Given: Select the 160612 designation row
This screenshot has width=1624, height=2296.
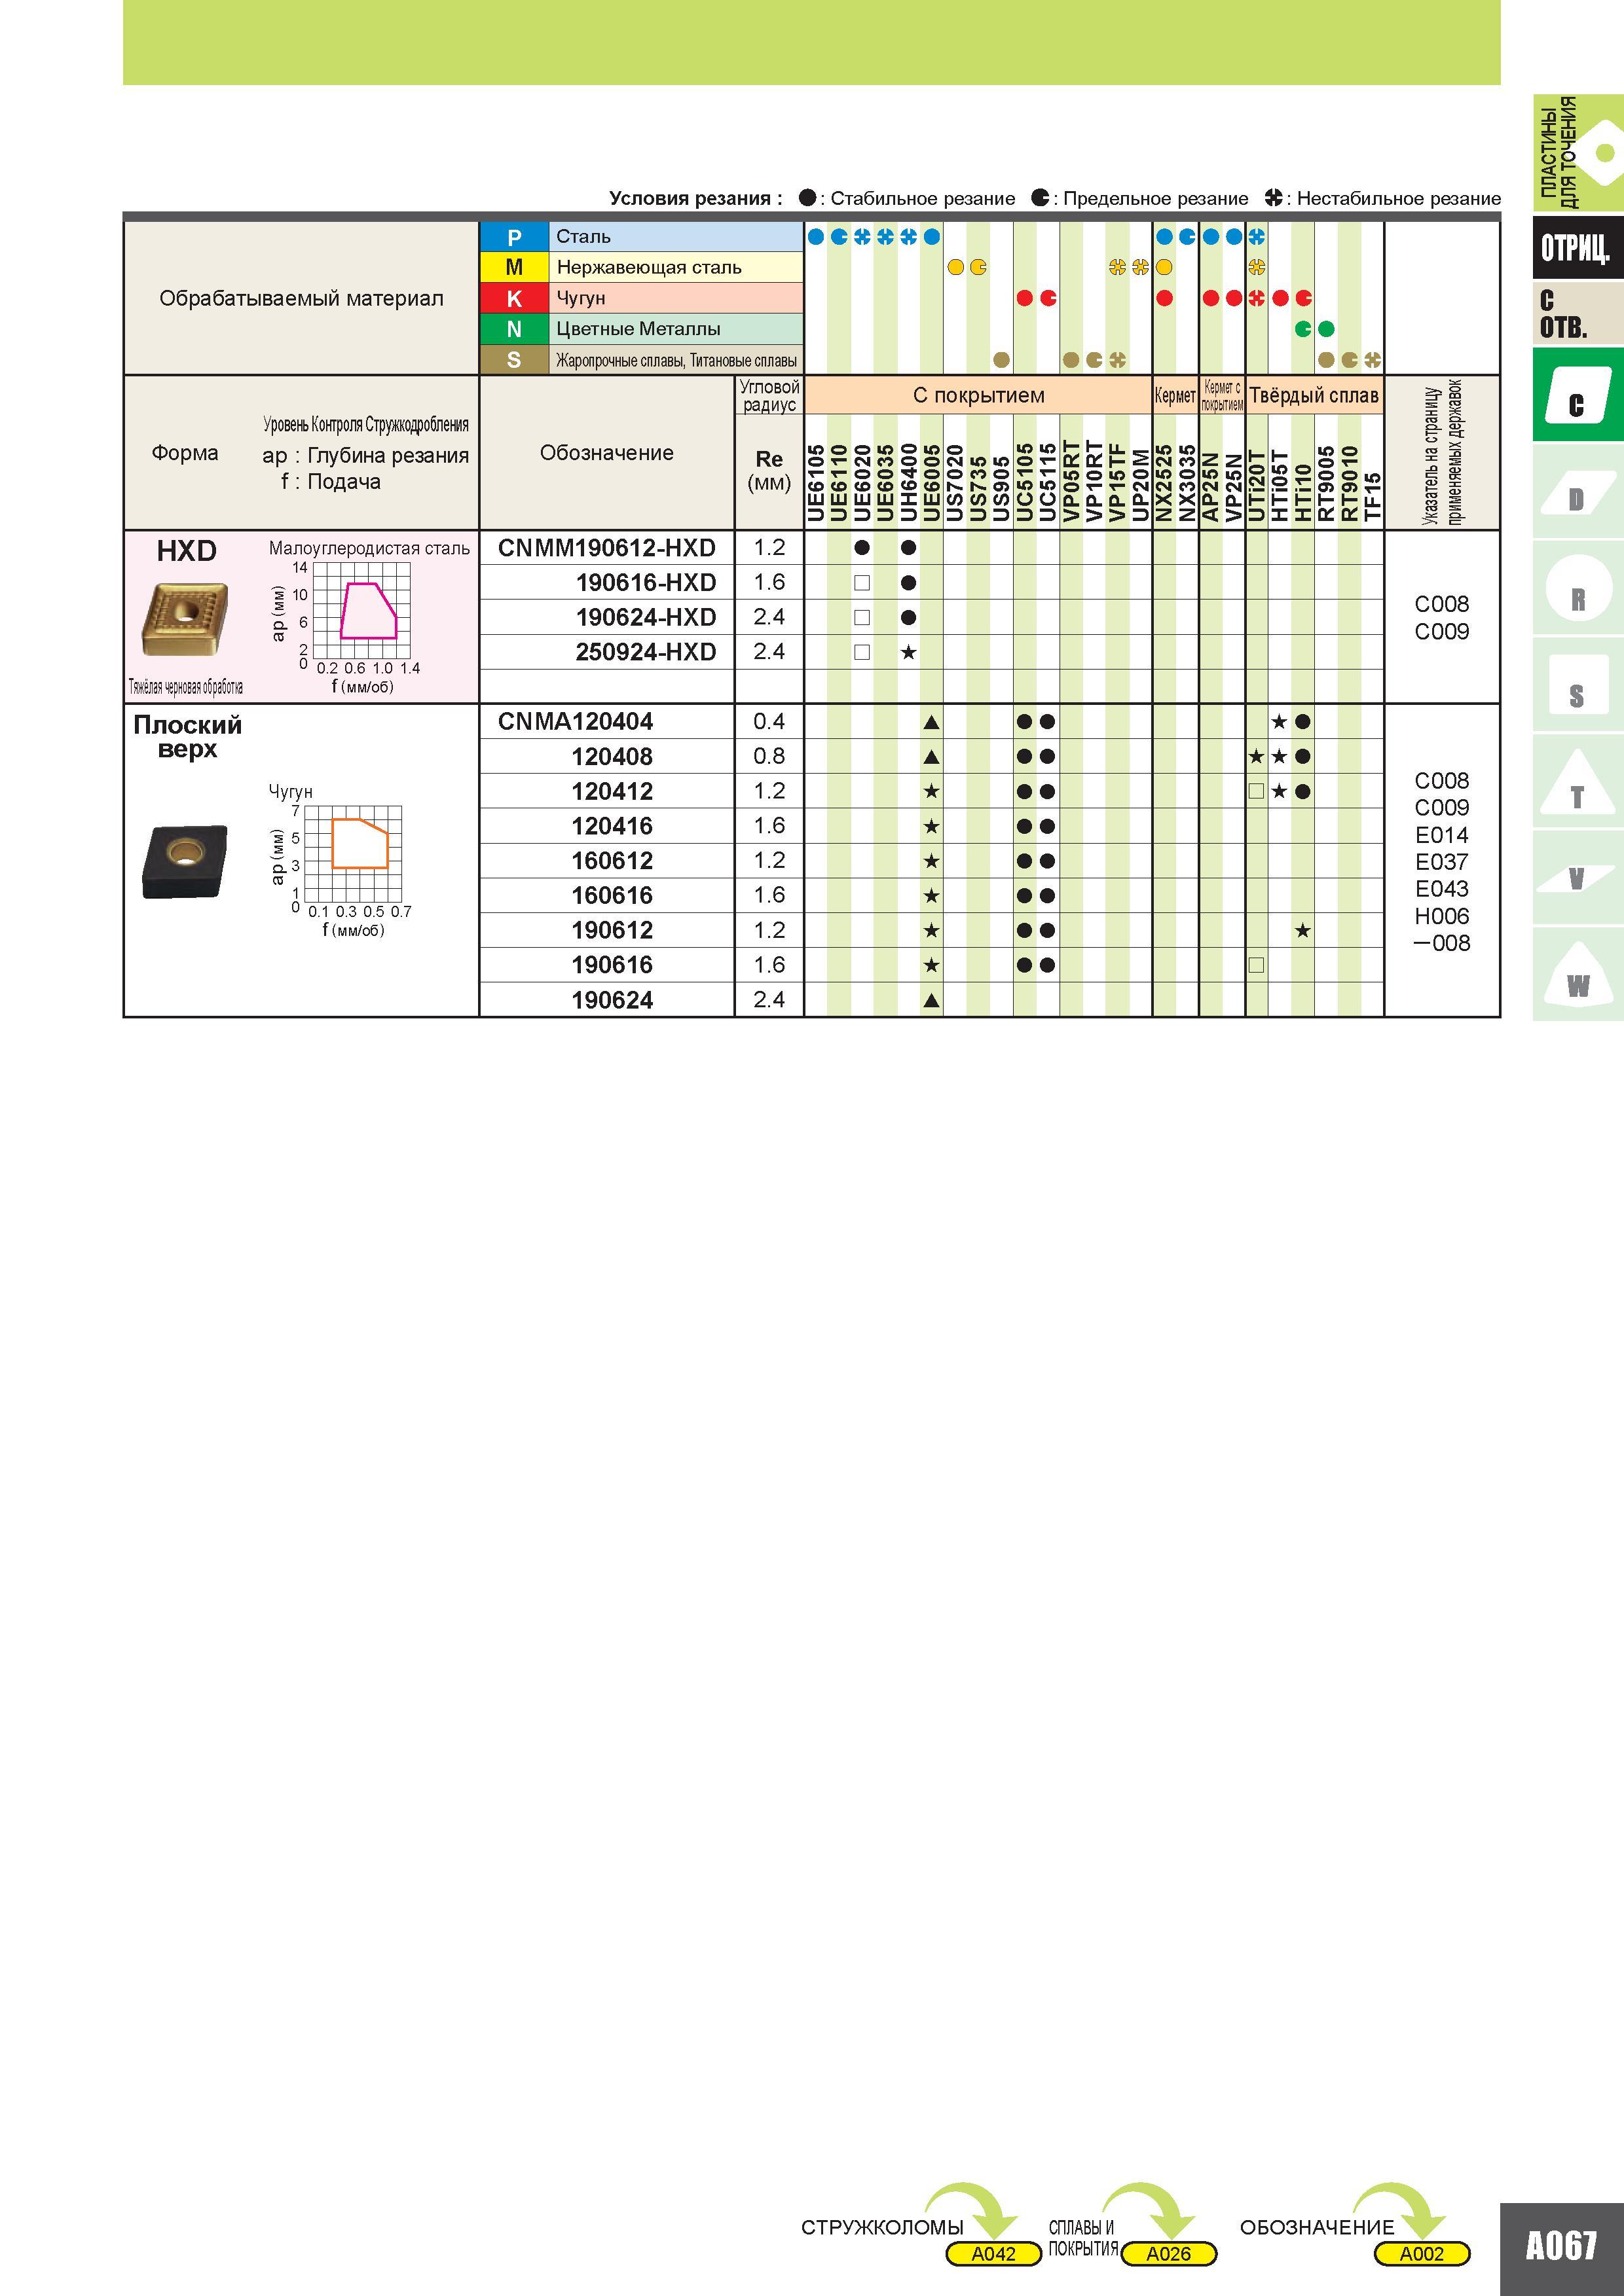Looking at the screenshot, I should click(612, 861).
